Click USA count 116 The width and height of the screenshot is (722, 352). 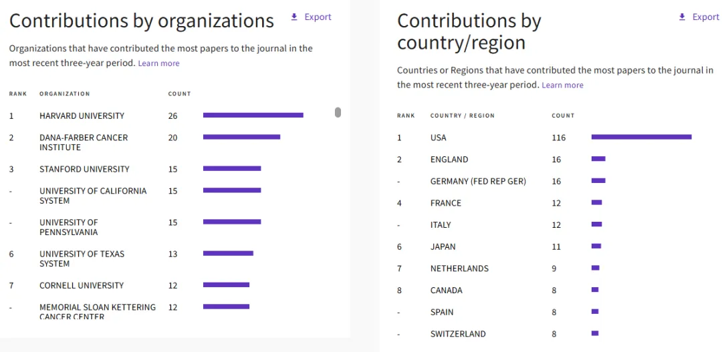click(x=558, y=138)
